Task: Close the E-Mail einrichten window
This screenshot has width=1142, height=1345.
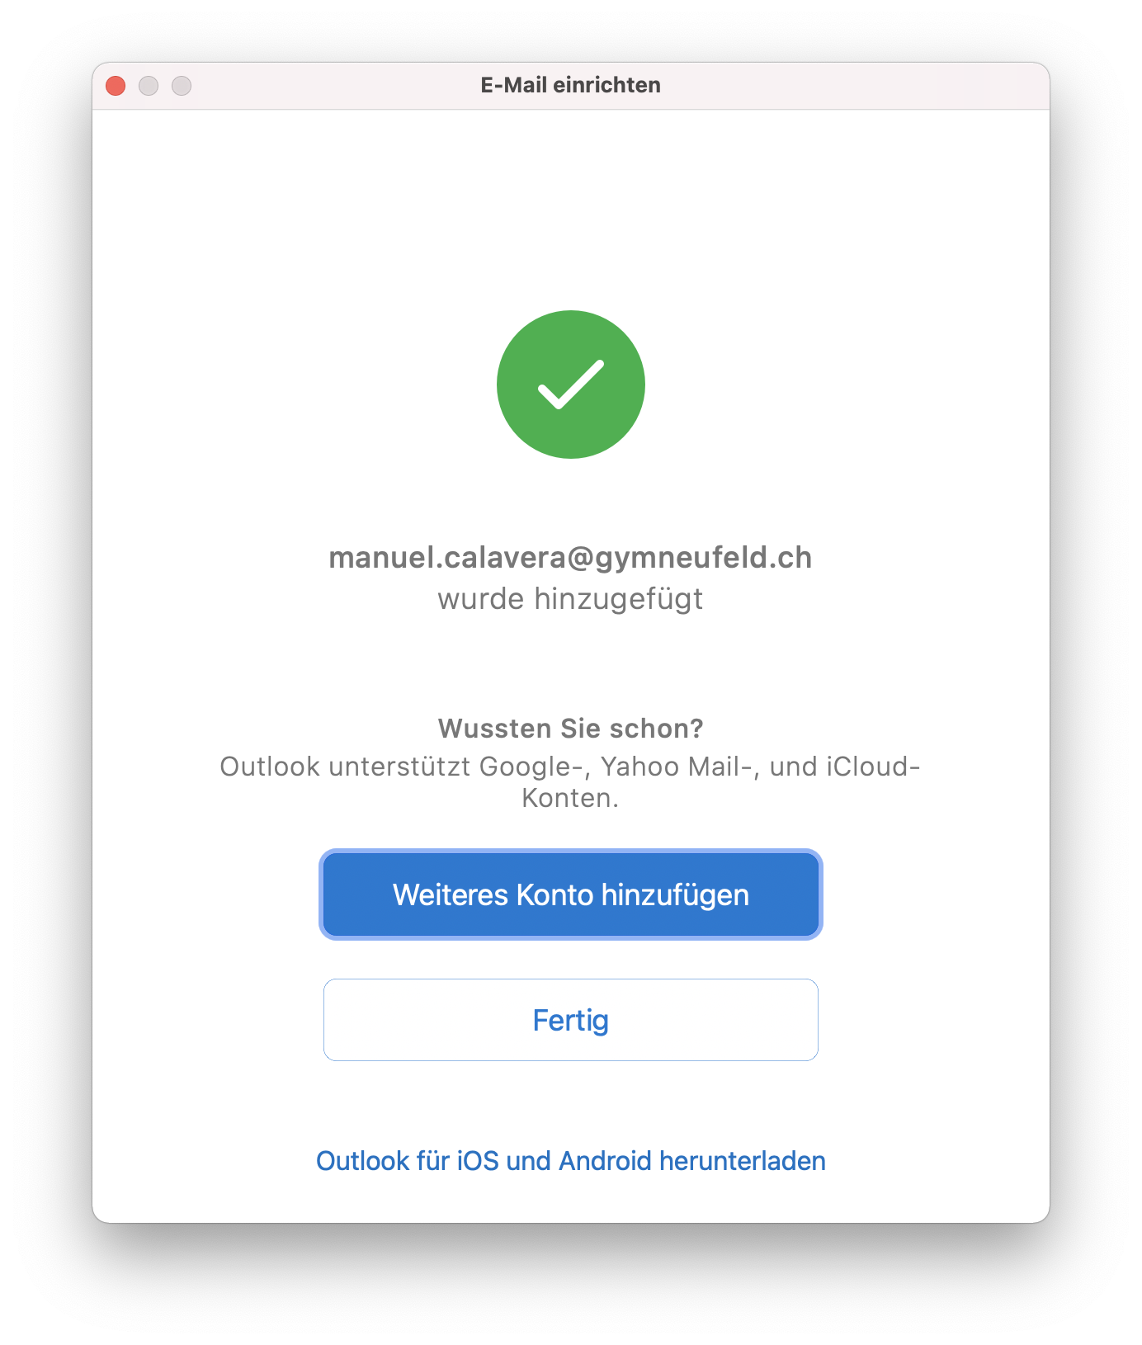Action: [x=116, y=86]
